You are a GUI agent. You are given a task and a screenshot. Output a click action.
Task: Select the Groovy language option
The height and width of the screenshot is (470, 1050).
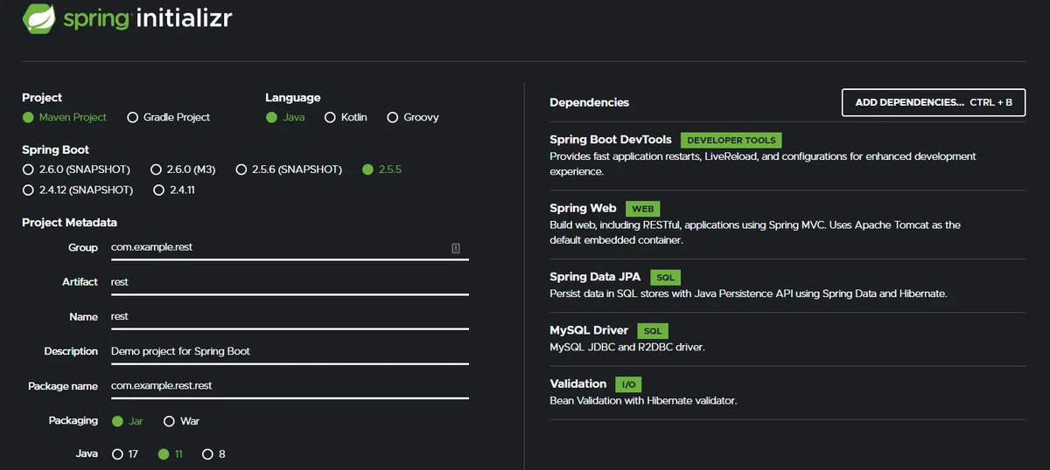pyautogui.click(x=393, y=117)
